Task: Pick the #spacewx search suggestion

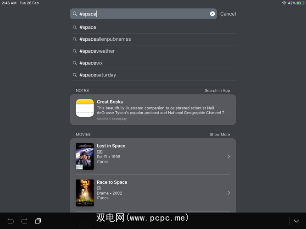Action: 91,63
